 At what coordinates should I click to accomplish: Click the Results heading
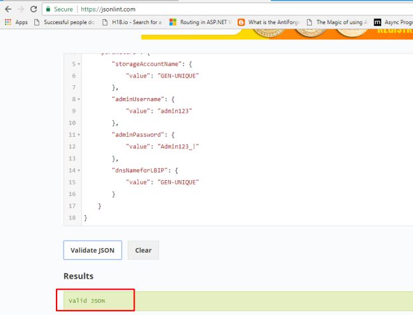pos(79,276)
